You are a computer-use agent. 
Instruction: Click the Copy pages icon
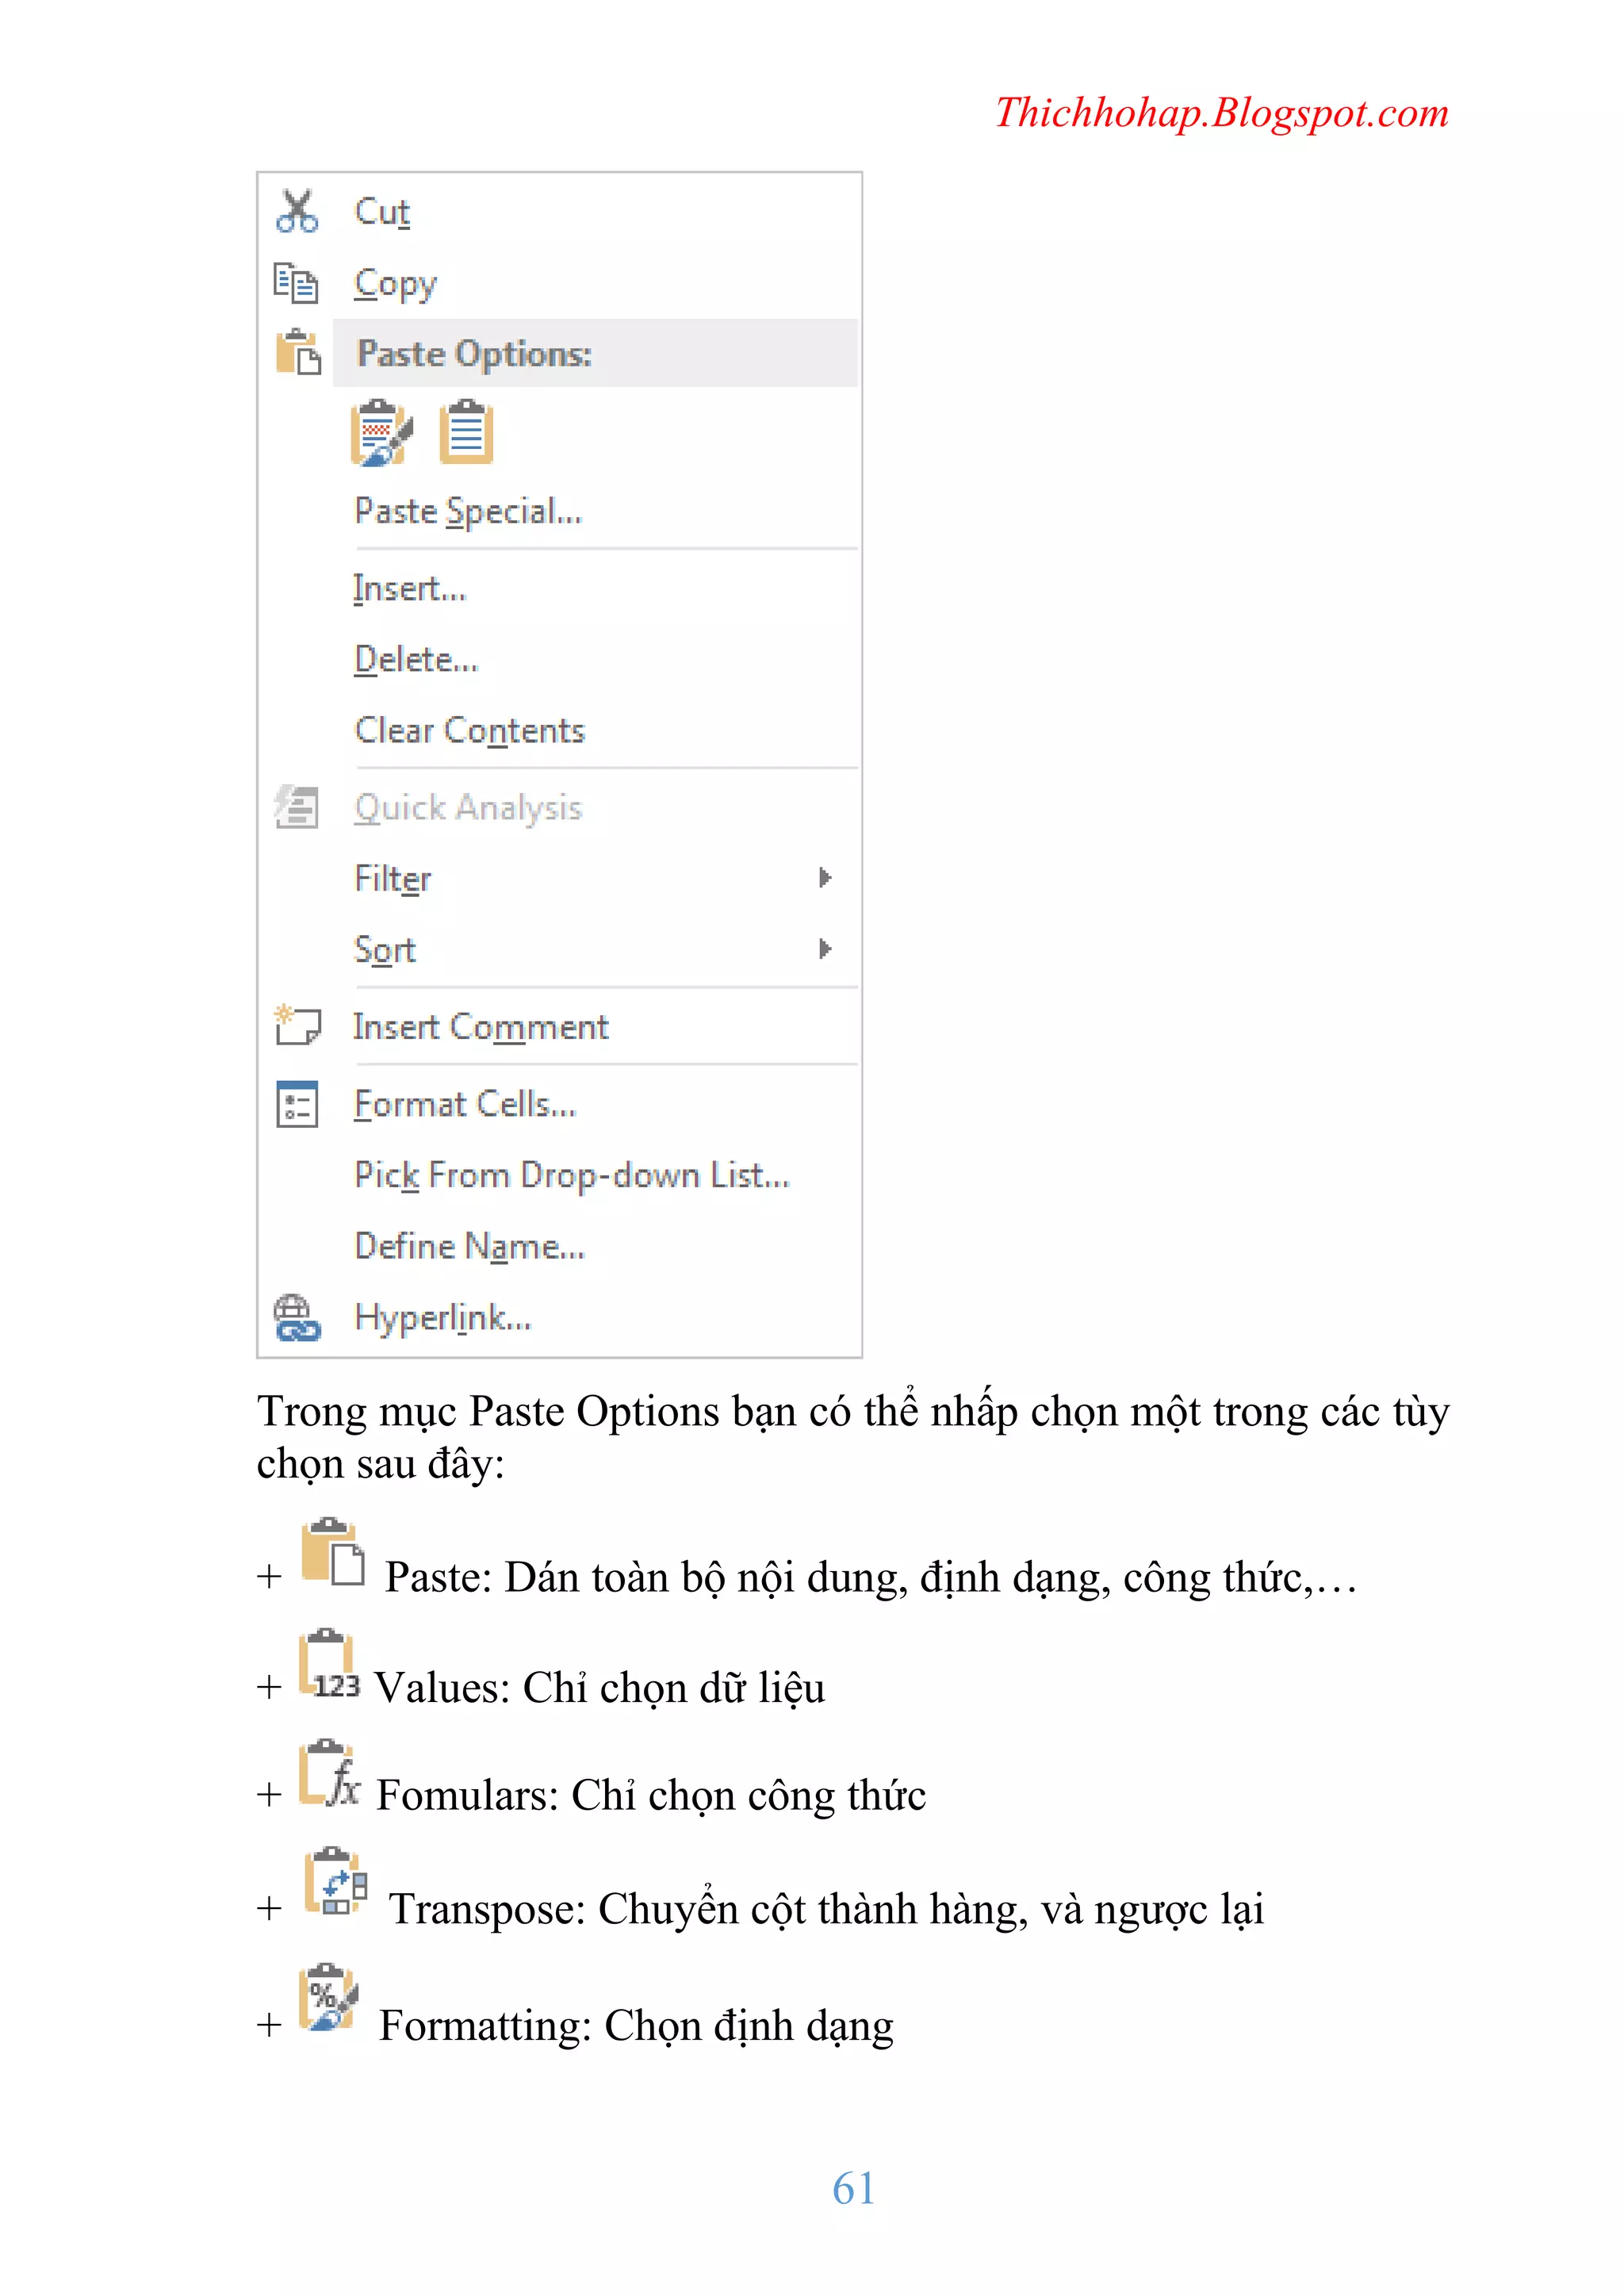(x=296, y=284)
